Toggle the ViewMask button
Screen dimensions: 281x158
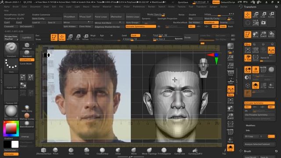[x=211, y=22]
